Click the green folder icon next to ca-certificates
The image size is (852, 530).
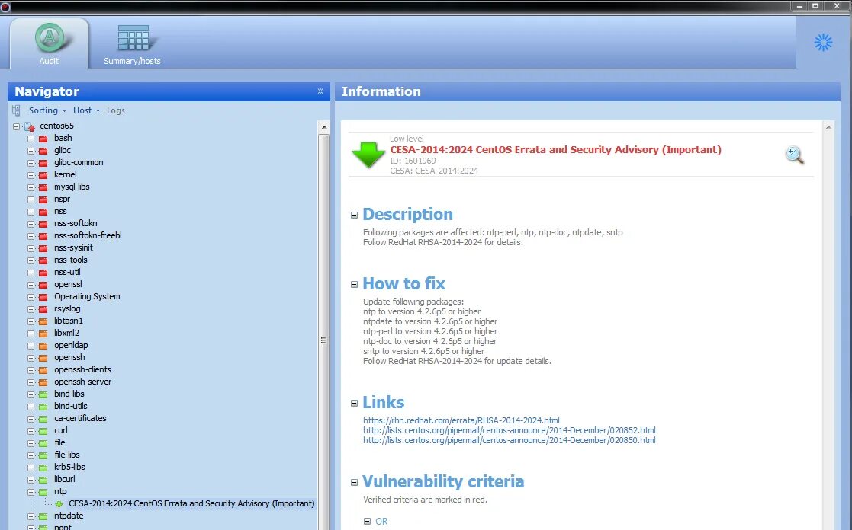(43, 419)
